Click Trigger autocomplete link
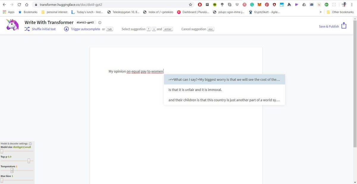The height and width of the screenshot is (184, 357). point(85,29)
